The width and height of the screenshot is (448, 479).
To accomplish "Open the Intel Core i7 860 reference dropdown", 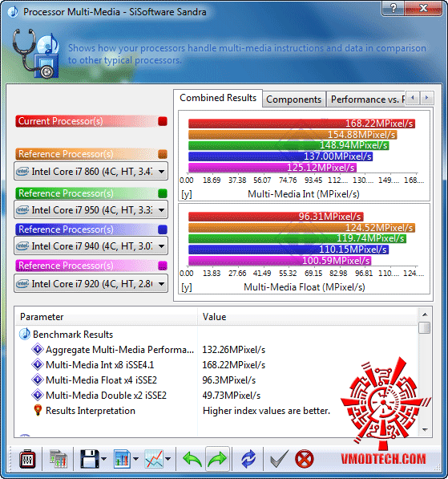I will coord(91,172).
